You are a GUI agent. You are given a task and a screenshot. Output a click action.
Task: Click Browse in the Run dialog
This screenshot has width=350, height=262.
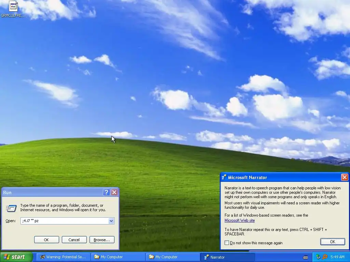102,240
